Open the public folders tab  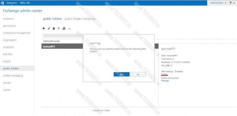52,19
